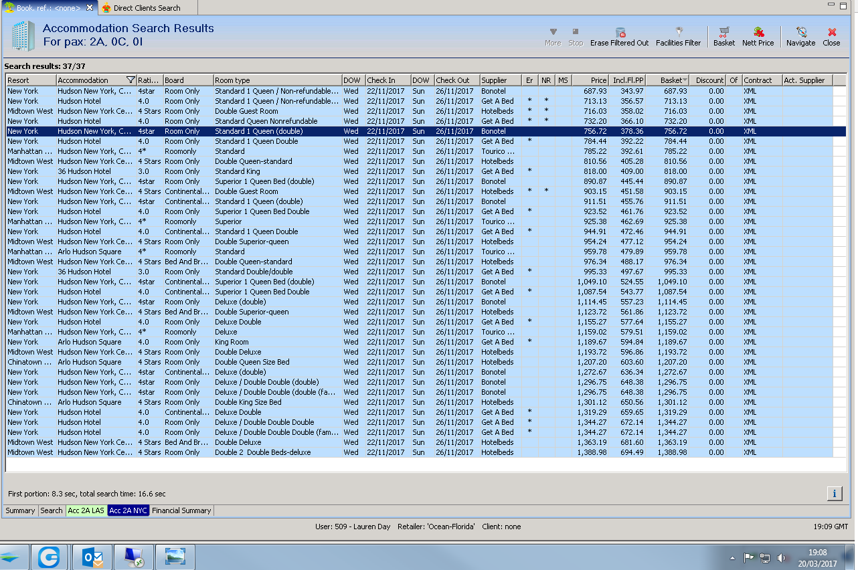Sort by the Price column header
This screenshot has height=570, width=858.
590,80
